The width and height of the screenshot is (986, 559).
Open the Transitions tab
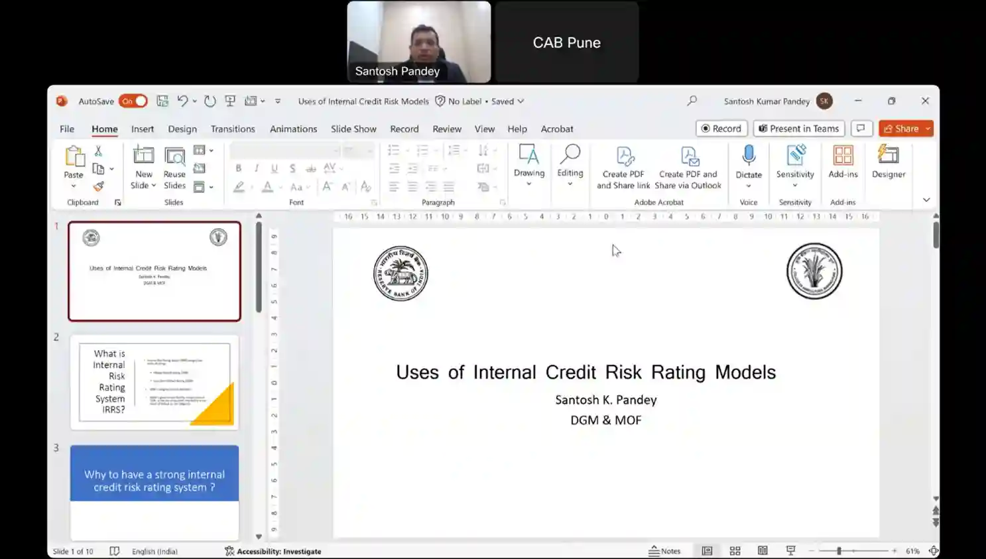(233, 129)
